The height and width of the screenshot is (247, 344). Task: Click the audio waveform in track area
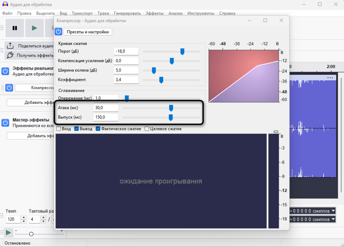tap(313, 129)
